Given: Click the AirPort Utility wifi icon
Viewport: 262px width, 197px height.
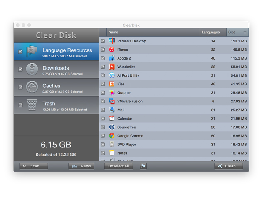Looking at the screenshot, I should pyautogui.click(x=111, y=75).
